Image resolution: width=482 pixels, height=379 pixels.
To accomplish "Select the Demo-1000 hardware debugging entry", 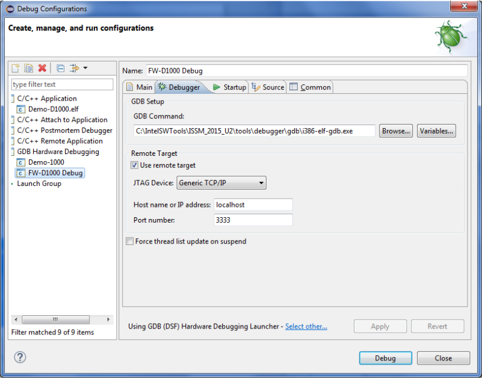I will (46, 162).
